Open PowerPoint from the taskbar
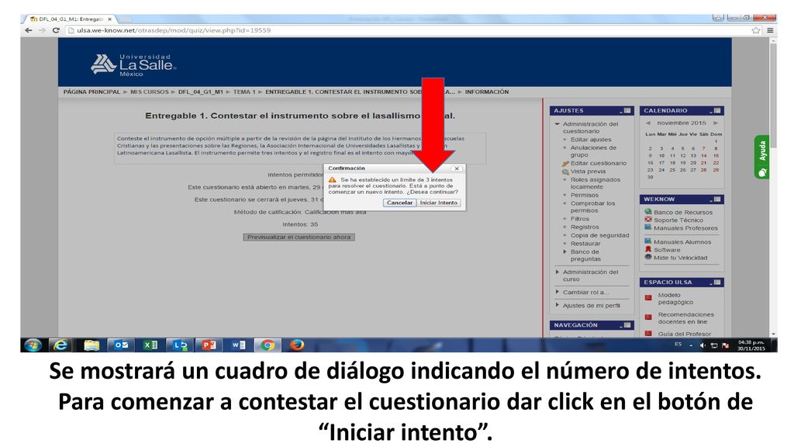Screen dimensions: 794x447 pos(209,345)
